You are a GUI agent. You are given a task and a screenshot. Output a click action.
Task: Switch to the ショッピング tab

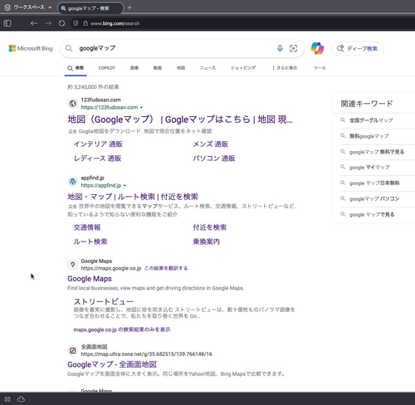[x=243, y=68]
